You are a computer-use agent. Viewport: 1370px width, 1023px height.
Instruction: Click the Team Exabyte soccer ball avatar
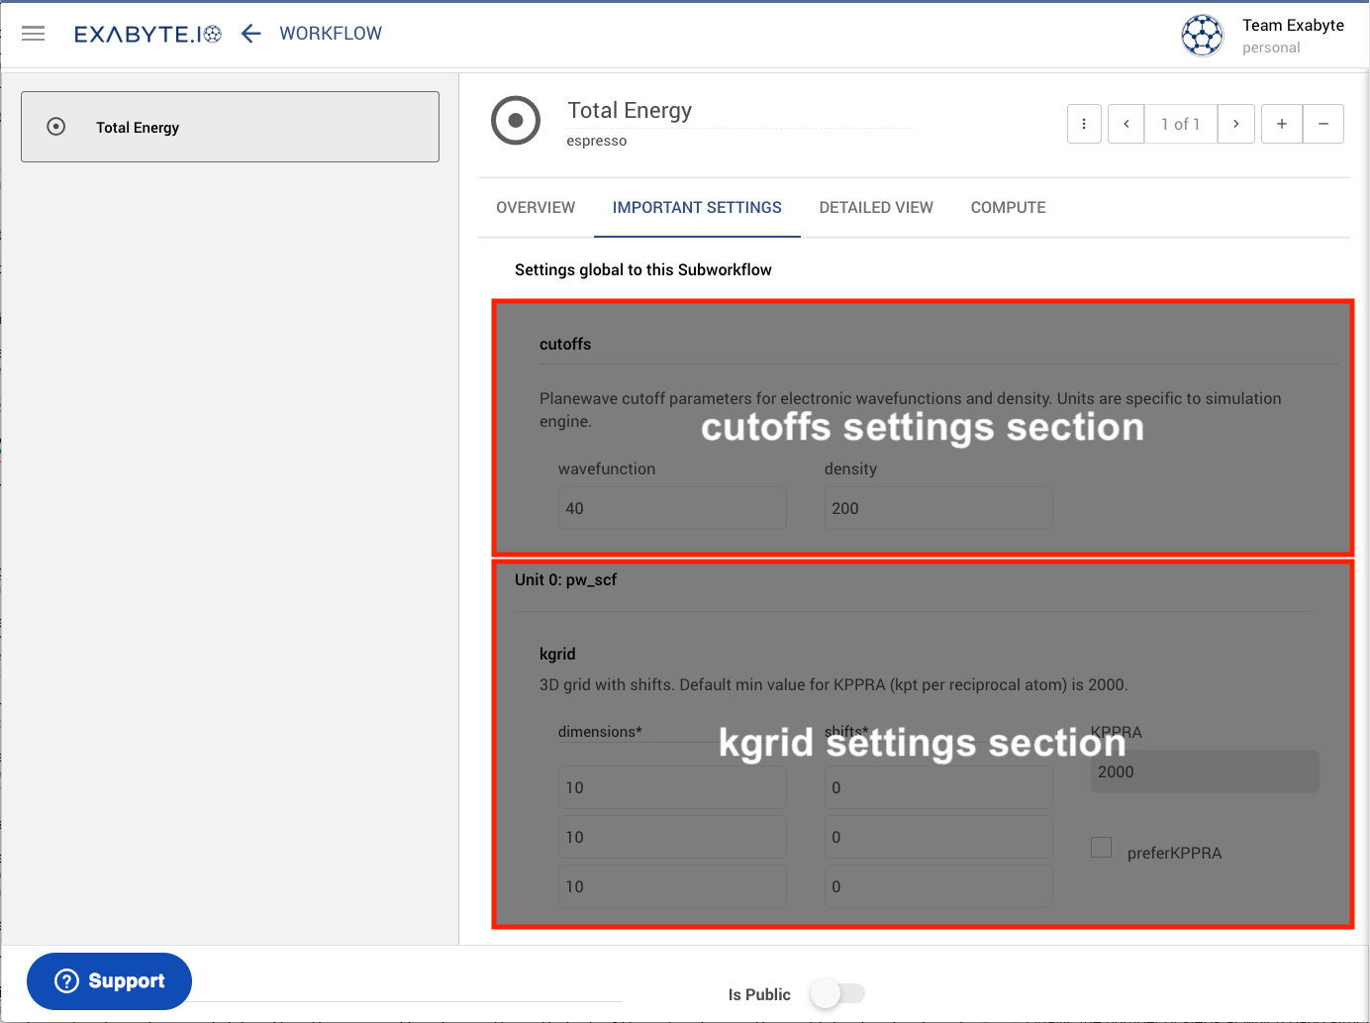tap(1202, 36)
